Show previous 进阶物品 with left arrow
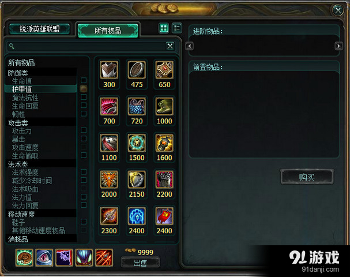350x277 pixels. pyautogui.click(x=189, y=46)
